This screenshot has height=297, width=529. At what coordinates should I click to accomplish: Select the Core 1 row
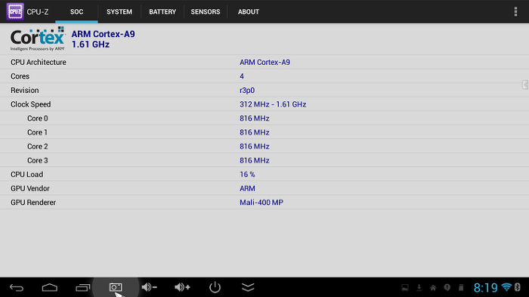[x=264, y=132]
